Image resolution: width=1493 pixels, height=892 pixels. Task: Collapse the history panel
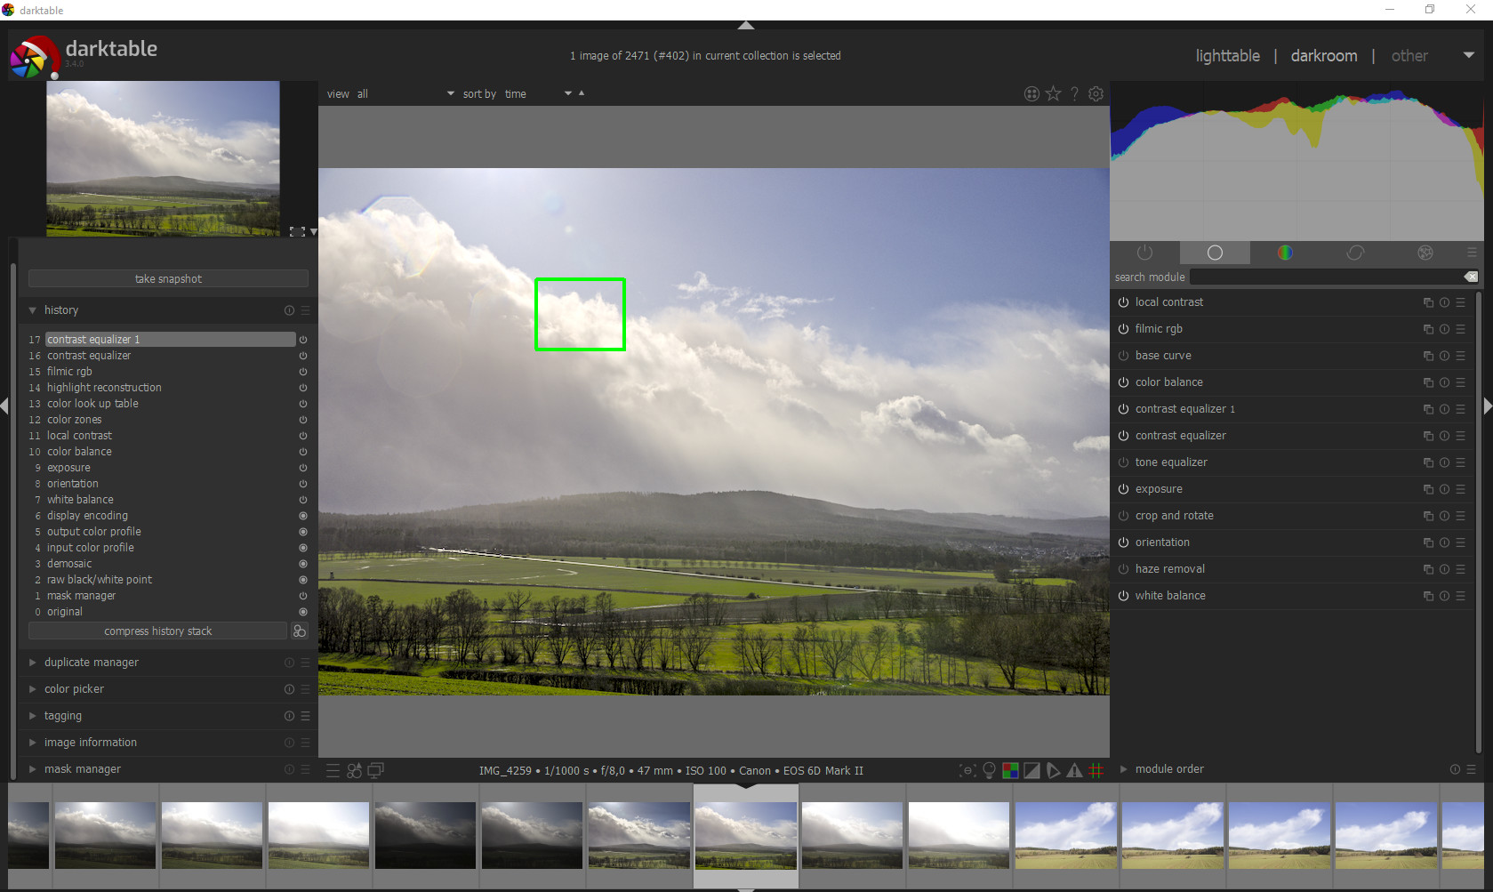(34, 310)
